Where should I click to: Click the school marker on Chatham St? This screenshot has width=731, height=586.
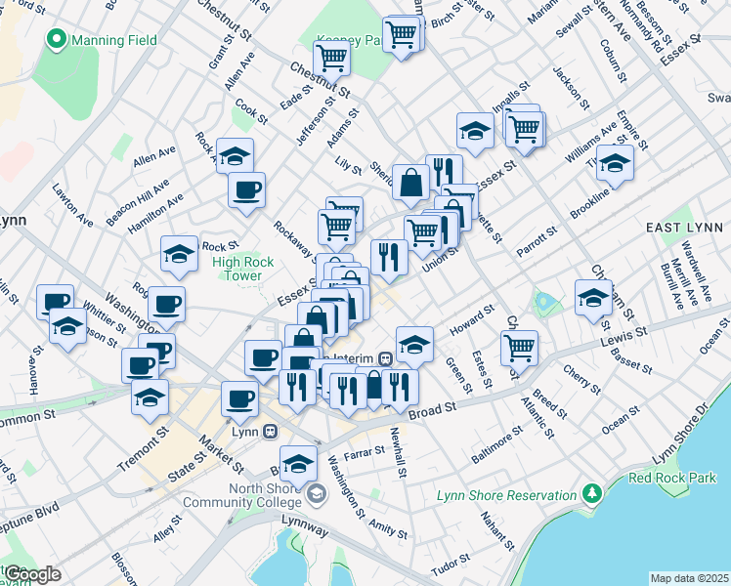click(x=593, y=298)
